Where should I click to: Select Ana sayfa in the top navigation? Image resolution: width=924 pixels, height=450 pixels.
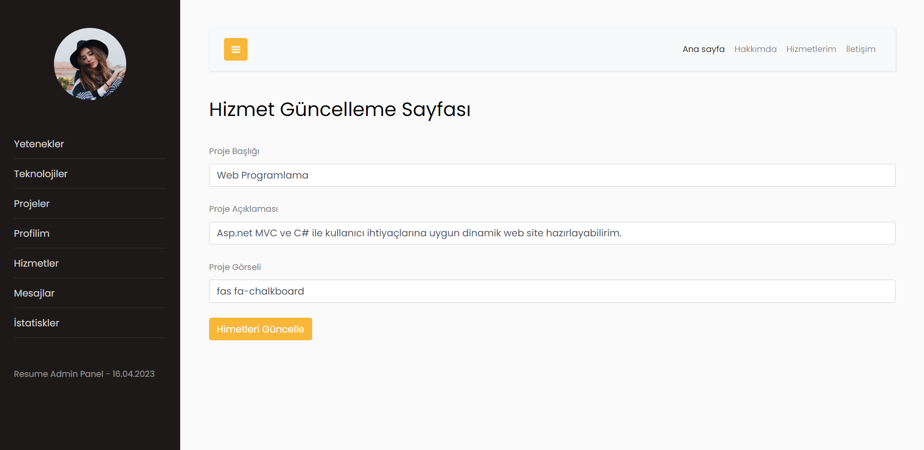coord(703,49)
